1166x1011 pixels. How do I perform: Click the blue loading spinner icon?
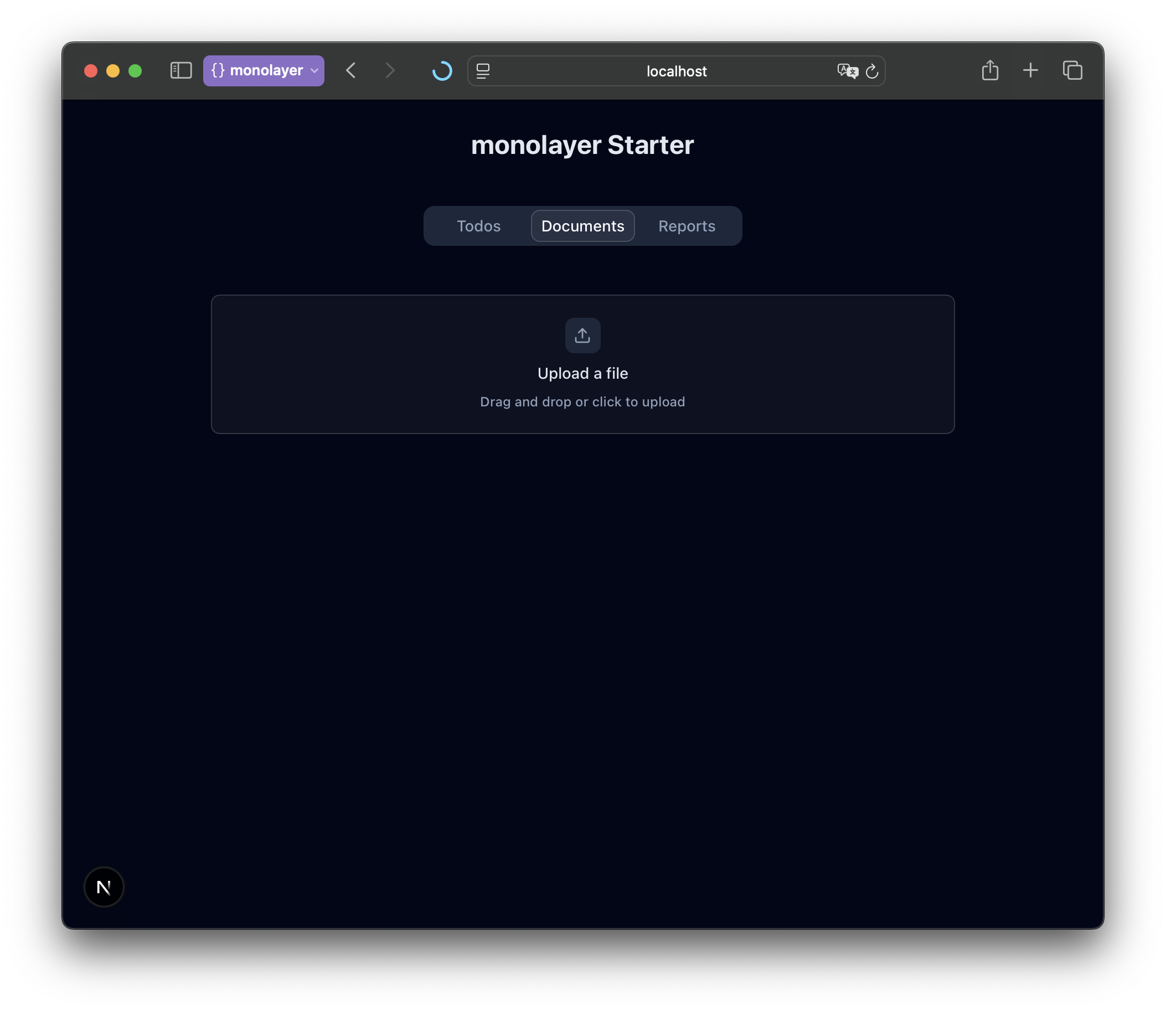click(x=442, y=70)
